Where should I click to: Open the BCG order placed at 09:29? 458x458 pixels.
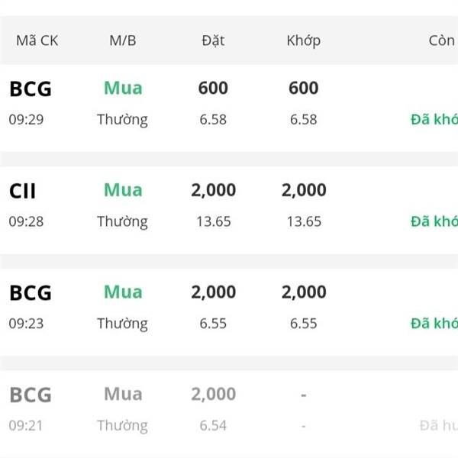coord(229,108)
